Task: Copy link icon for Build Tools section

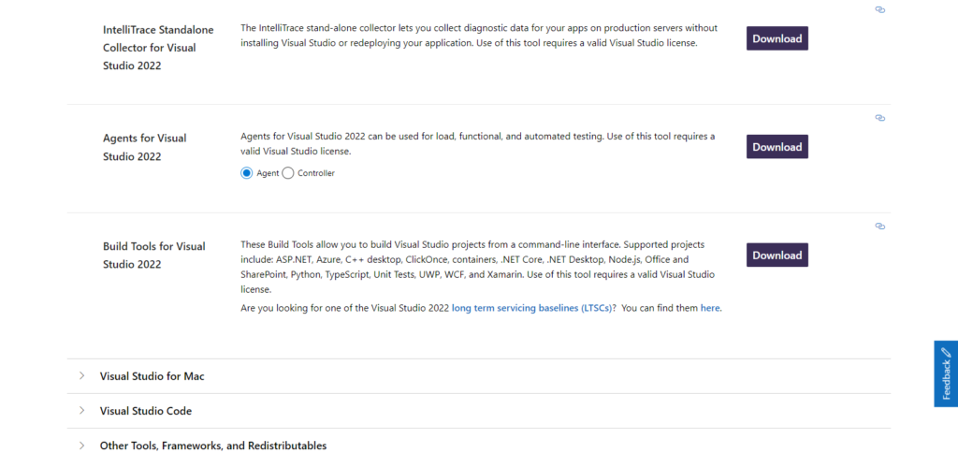Action: 879,226
